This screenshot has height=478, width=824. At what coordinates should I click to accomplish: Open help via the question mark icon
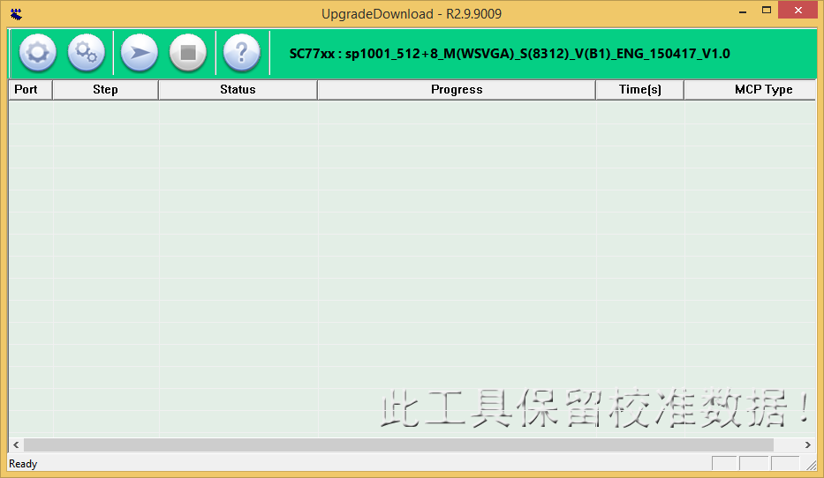pos(241,53)
